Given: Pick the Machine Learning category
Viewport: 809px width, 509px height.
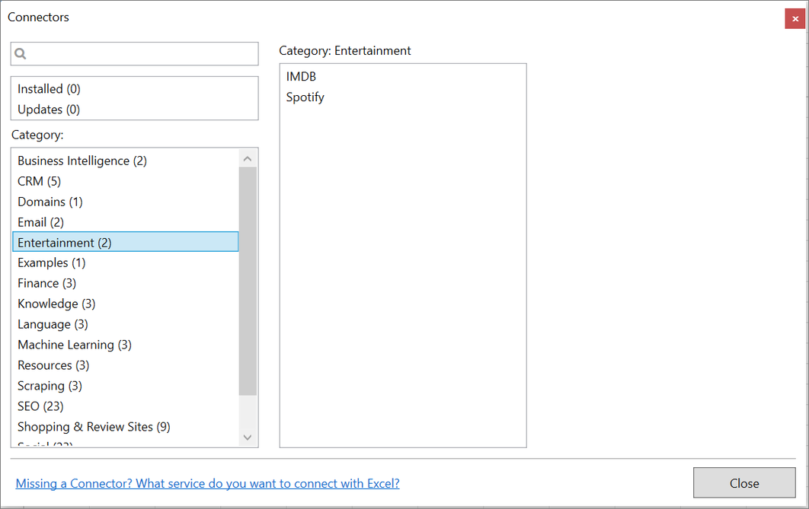Looking at the screenshot, I should (x=75, y=345).
